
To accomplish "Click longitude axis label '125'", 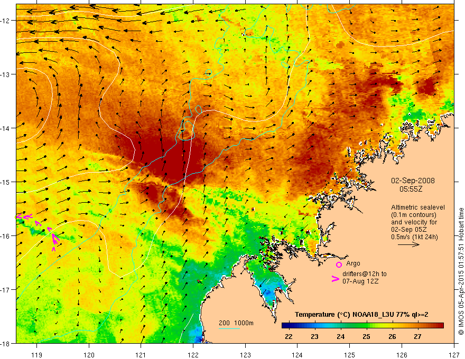I will pos(350,355).
